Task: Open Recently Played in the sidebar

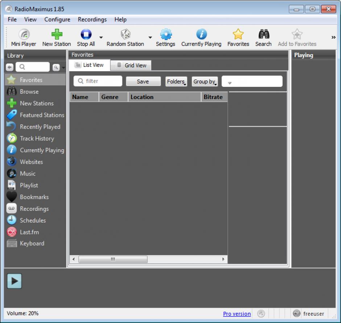Action: (35, 127)
